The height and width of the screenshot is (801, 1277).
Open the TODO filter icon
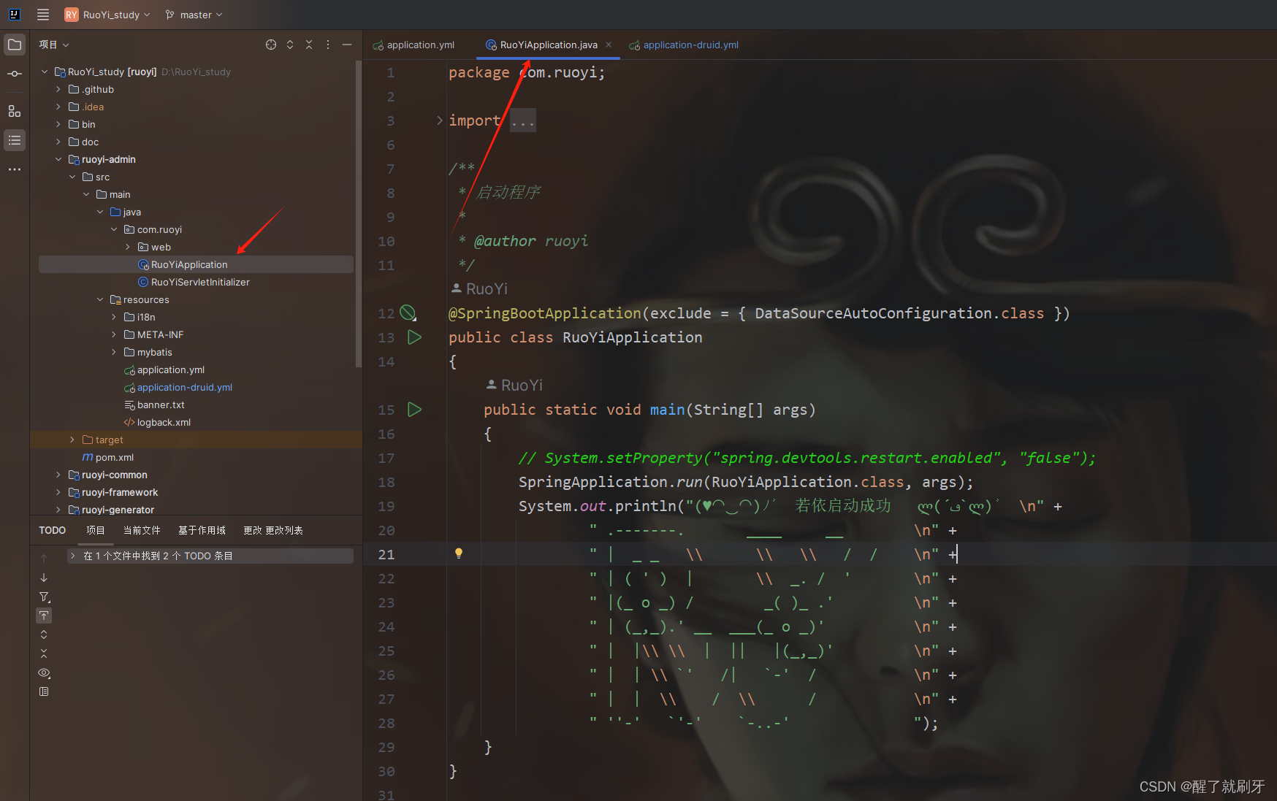[44, 597]
